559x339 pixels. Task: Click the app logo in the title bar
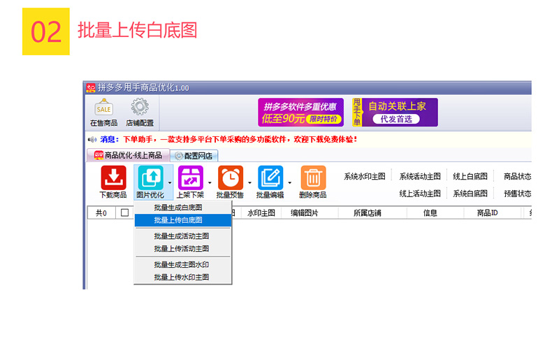91,87
